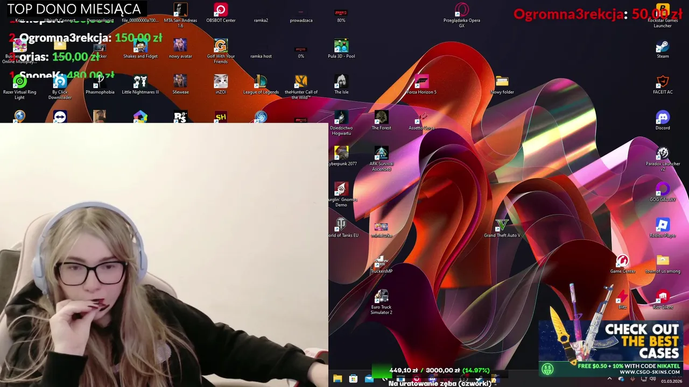The height and width of the screenshot is (387, 689).
Task: Select the 0% file icon
Action: (301, 51)
